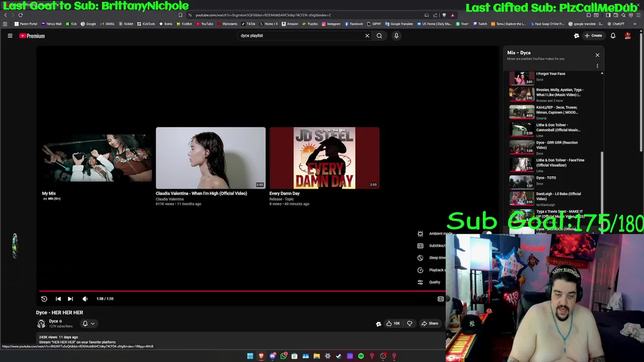Play the My Mix suggestion thumbnail
The image size is (644, 362).
click(x=97, y=158)
